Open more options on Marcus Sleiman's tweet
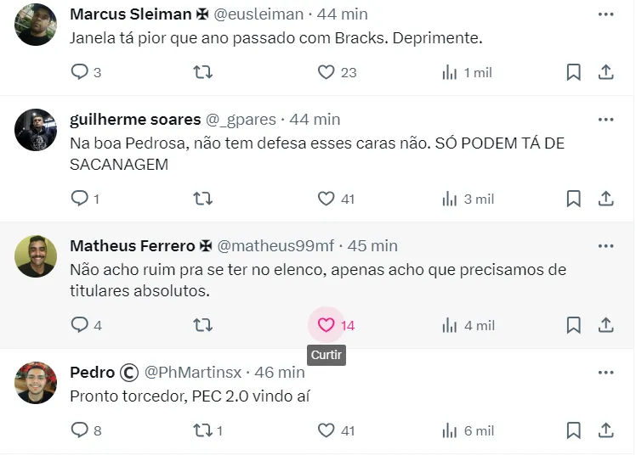This screenshot has height=455, width=636. [605, 14]
